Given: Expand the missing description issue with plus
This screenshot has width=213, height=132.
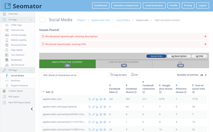Looking at the screenshot, I should point(206,36).
